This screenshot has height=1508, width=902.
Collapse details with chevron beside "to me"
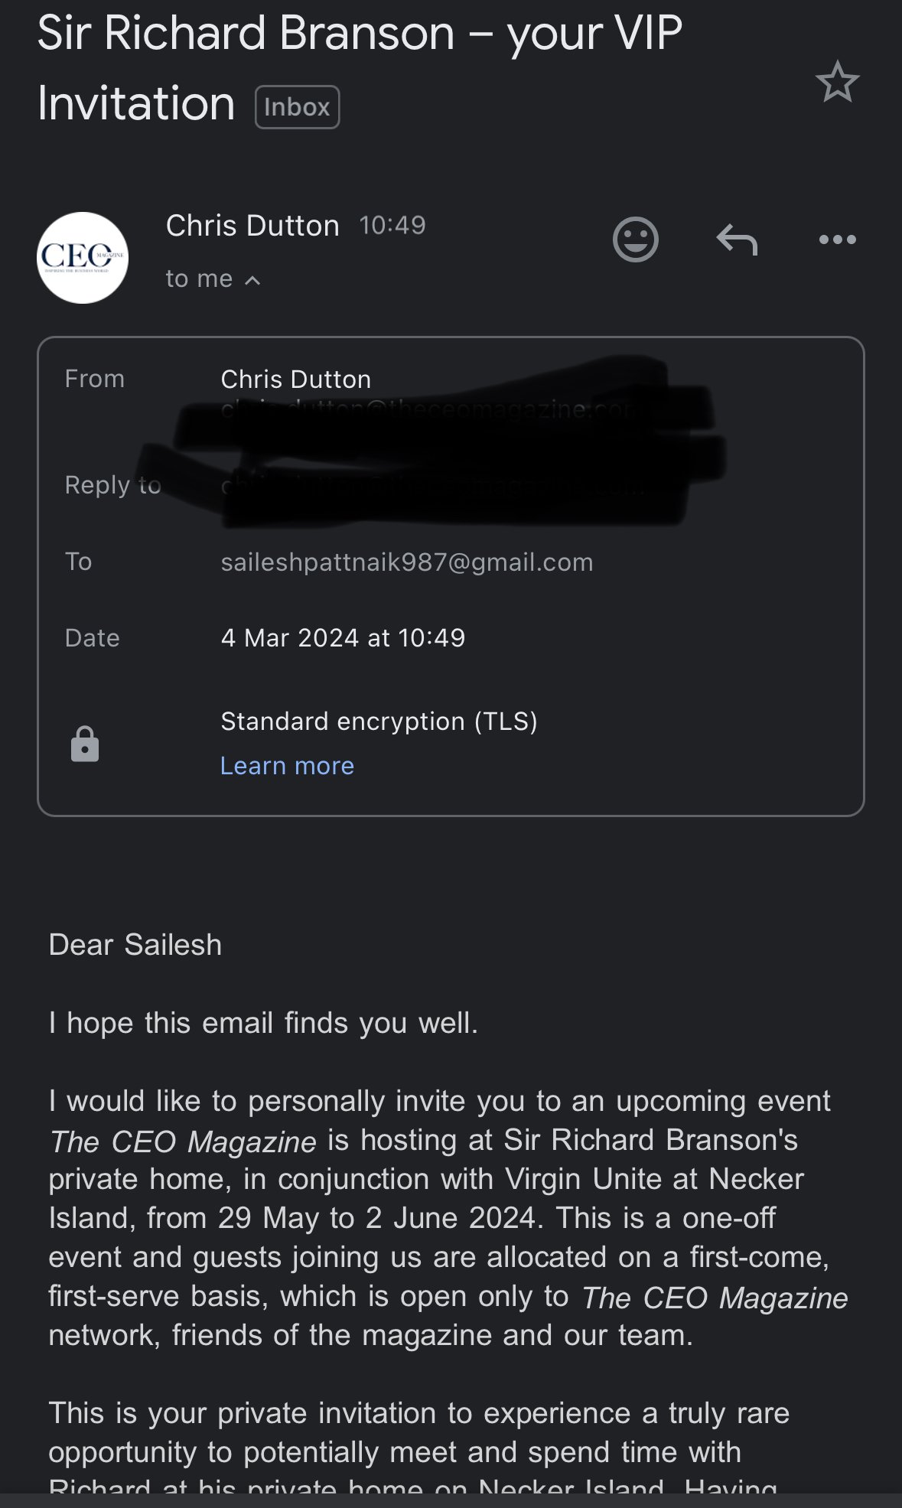pos(252,281)
